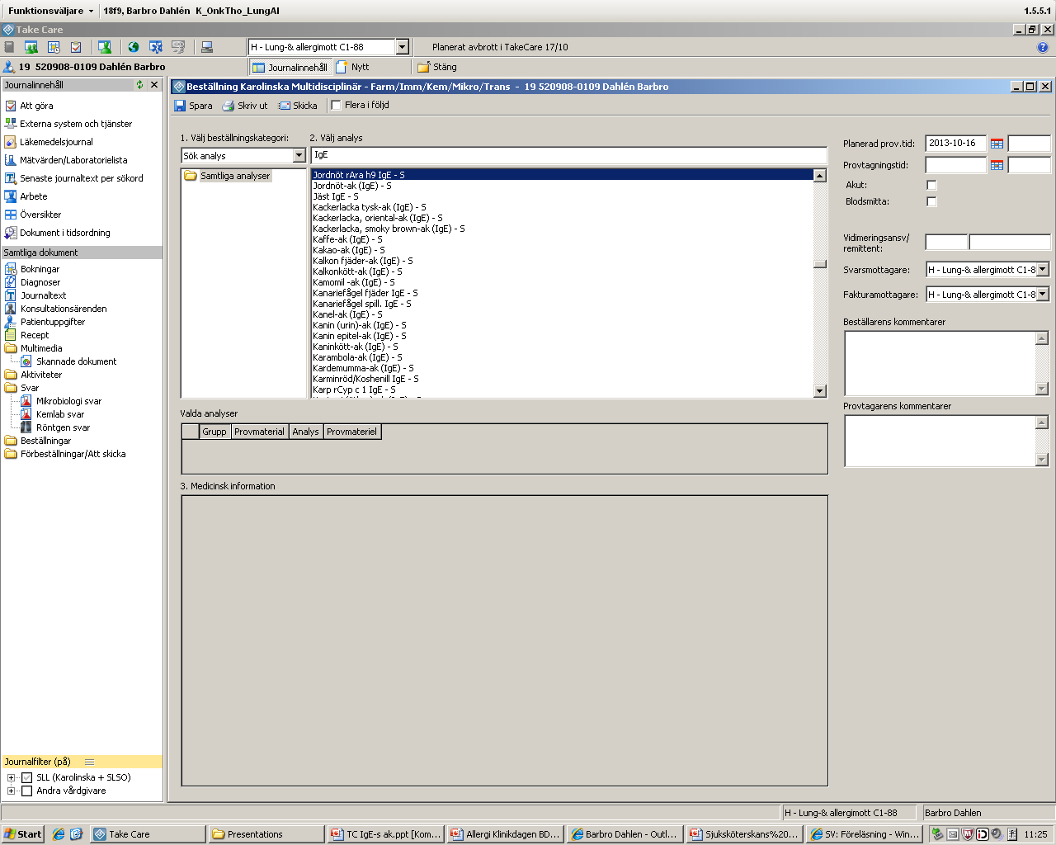Click the Nytt tab
Viewport: 1056px width, 845px height.
point(353,67)
